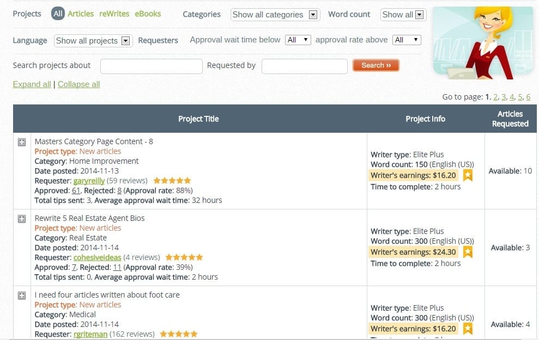This screenshot has height=340, width=539.
Task: Filter projects by Articles
Action: pyautogui.click(x=81, y=14)
